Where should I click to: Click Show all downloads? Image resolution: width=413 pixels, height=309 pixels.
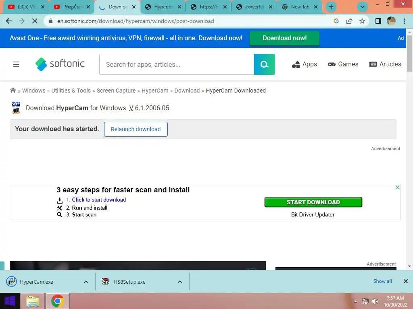click(x=382, y=281)
